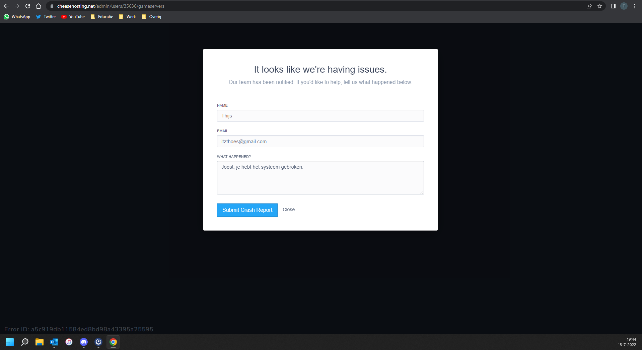
Task: Open Discord from the taskbar
Action: click(84, 342)
